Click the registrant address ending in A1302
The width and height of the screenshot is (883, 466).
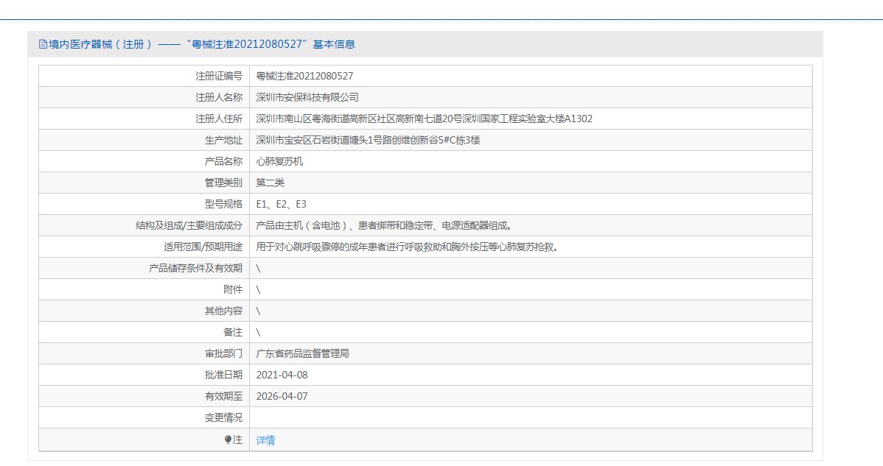[424, 119]
